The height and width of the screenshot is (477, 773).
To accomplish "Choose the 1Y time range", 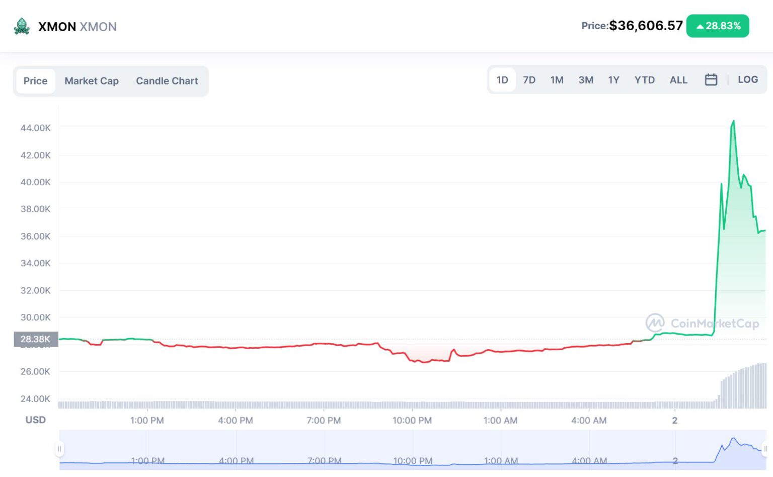I will (613, 80).
